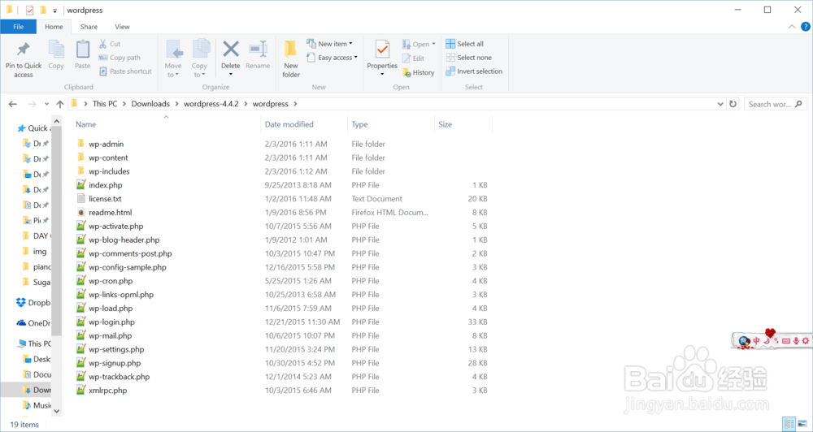
Task: Click the ribbon Help question icon
Action: tap(805, 27)
